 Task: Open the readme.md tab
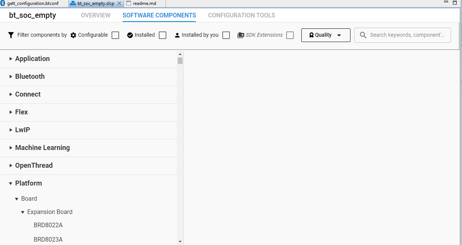(x=145, y=3)
